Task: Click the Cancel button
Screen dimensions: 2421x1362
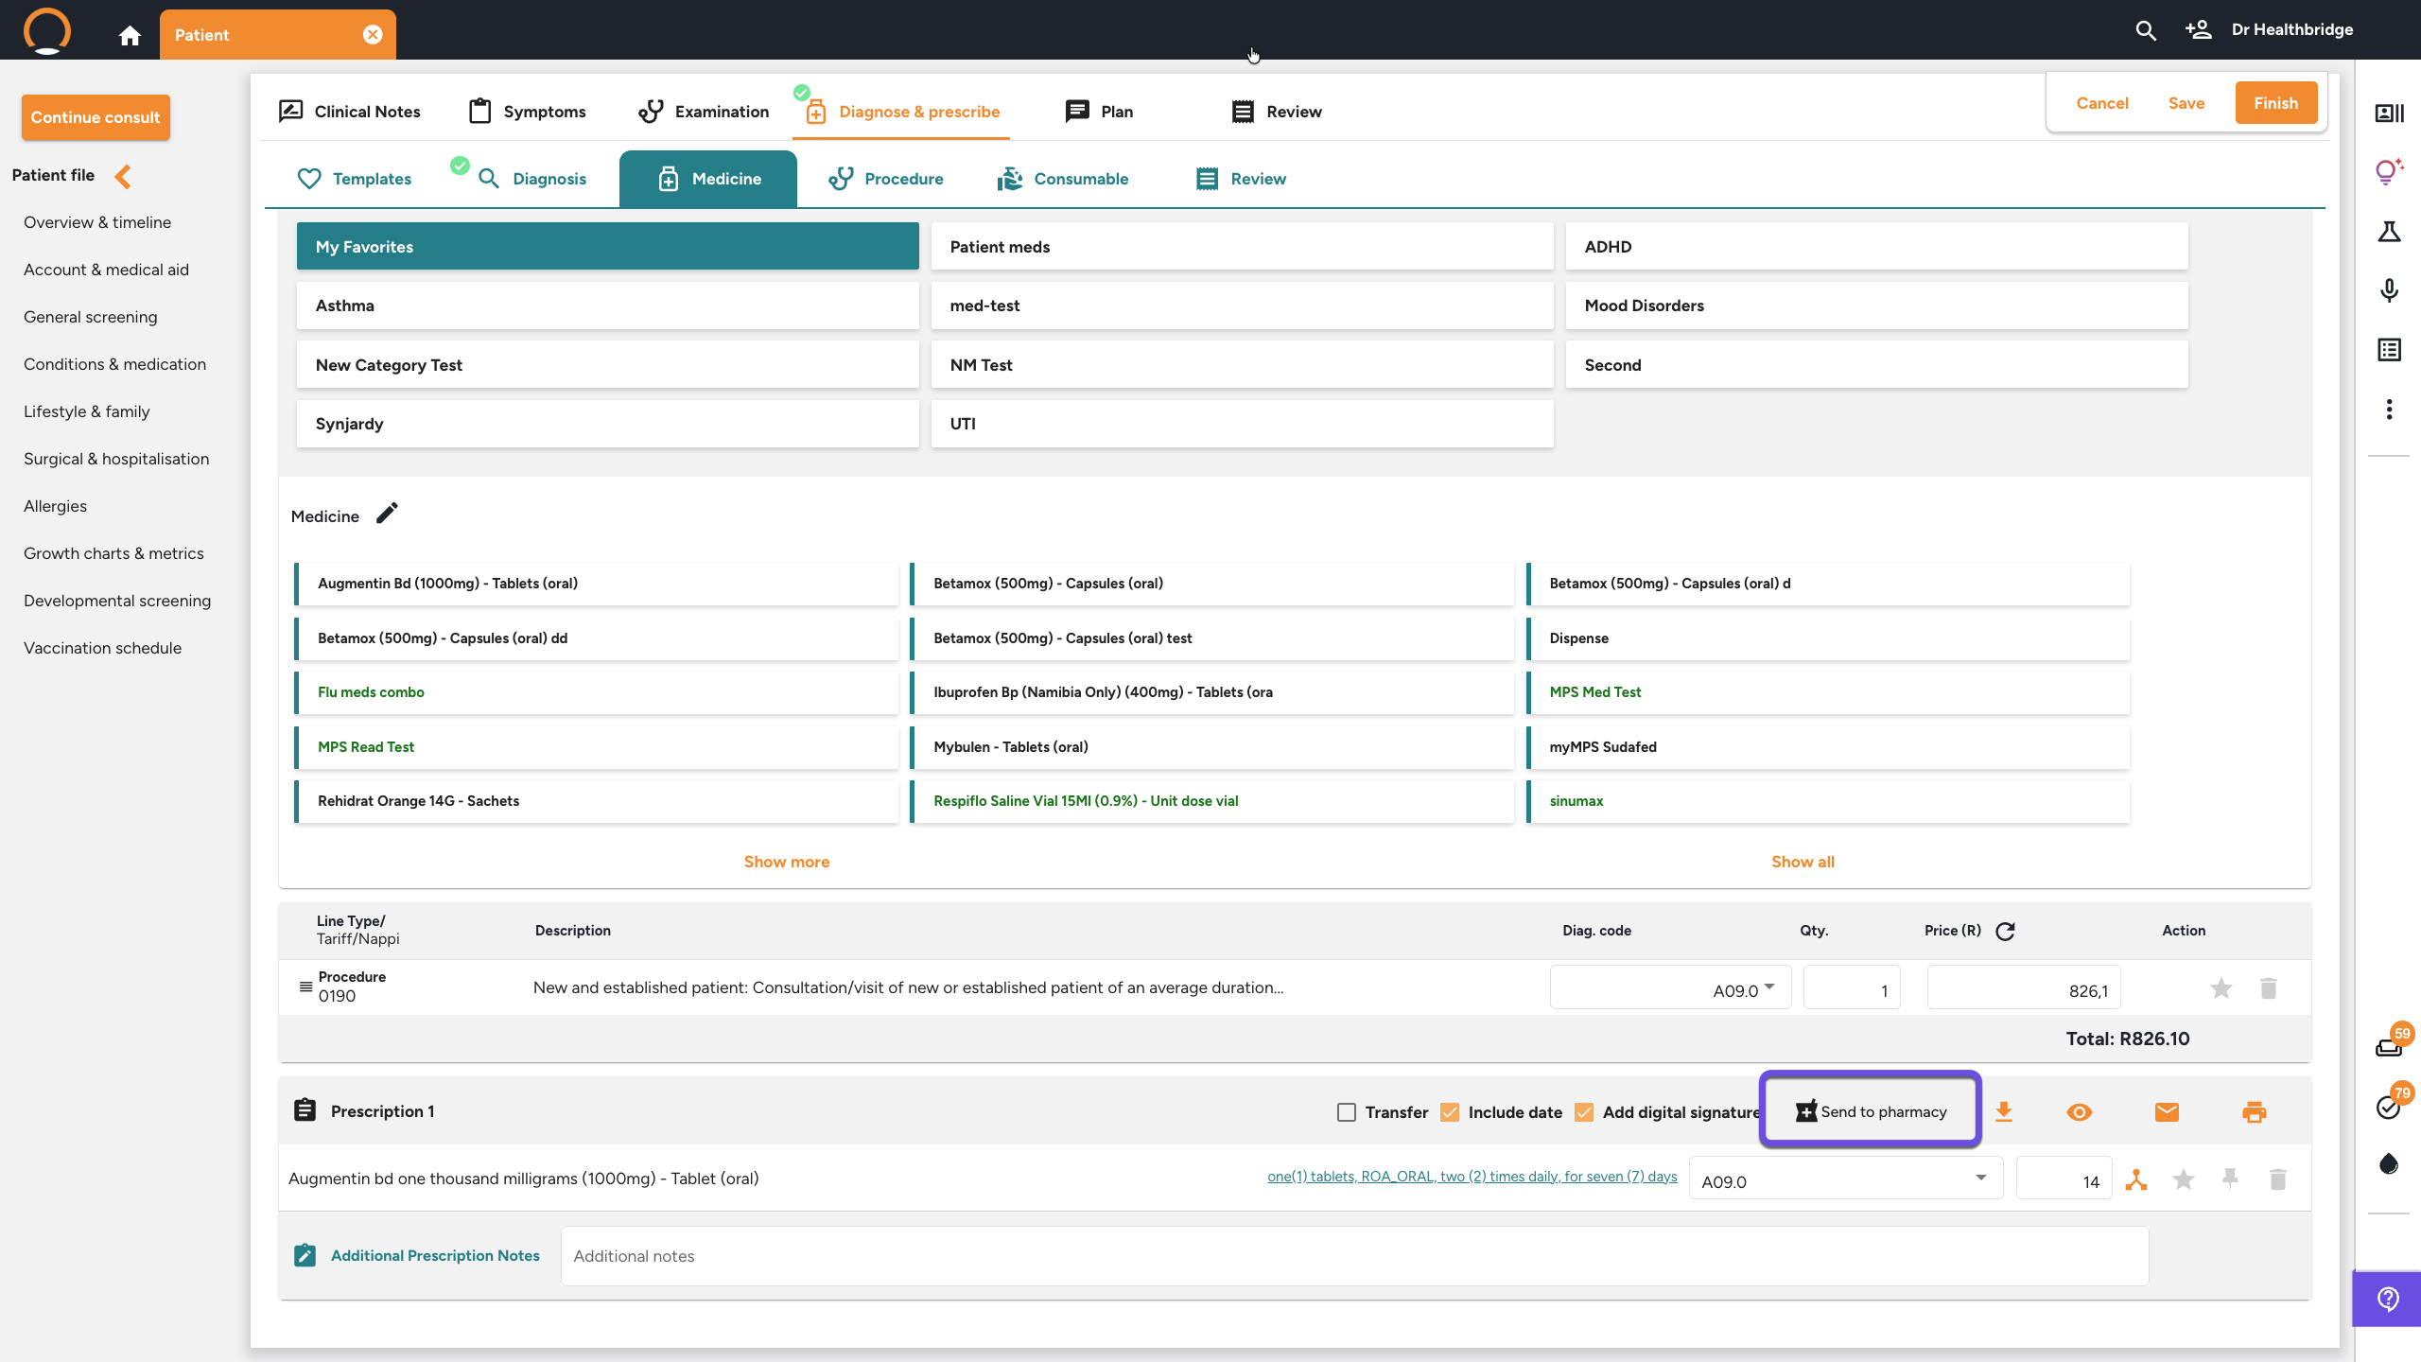Action: coord(2102,103)
